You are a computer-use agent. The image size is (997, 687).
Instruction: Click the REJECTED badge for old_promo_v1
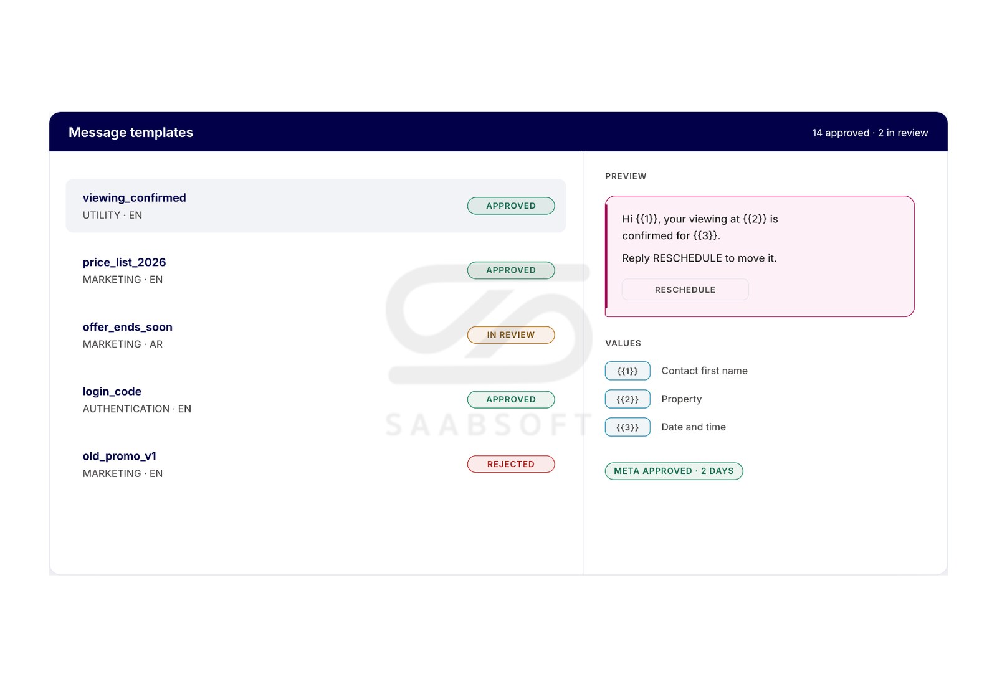511,464
